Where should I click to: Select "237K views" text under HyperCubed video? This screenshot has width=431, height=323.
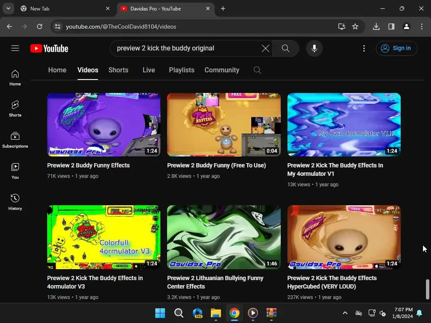[x=300, y=297]
